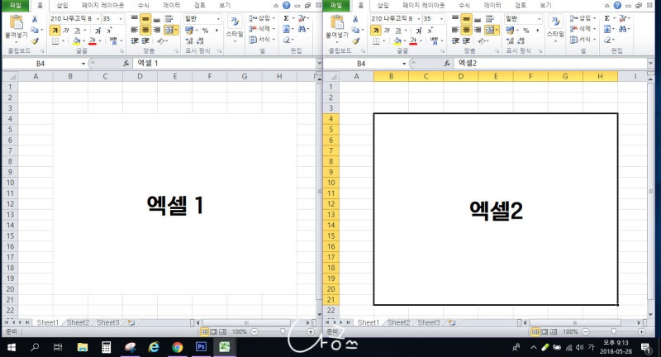Click the AutoSum sigma icon in left Excel window

tap(286, 18)
